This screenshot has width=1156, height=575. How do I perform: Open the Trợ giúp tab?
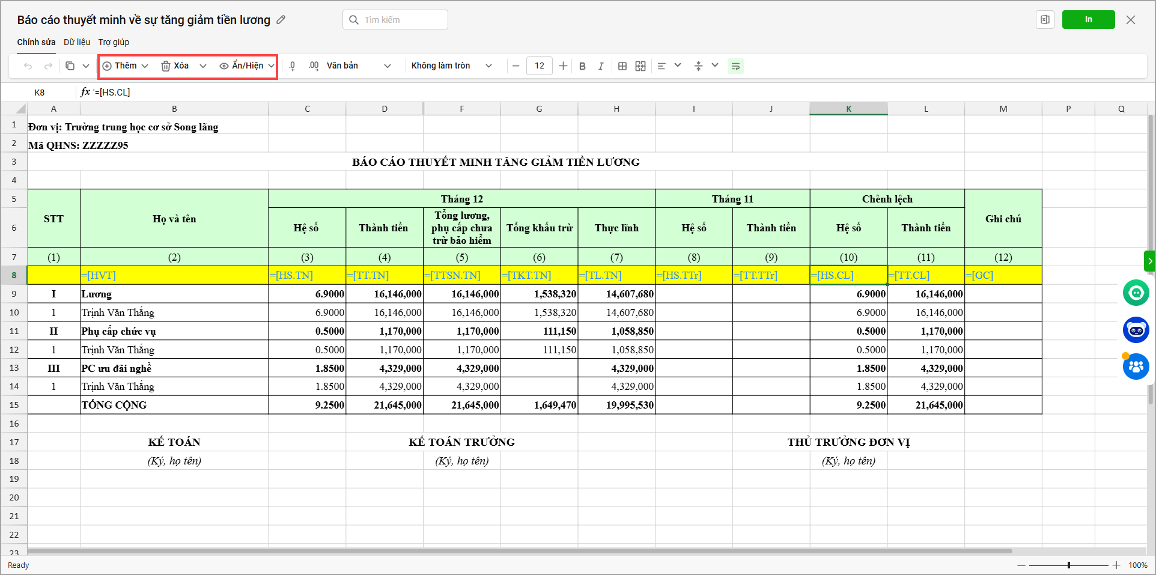click(x=114, y=42)
